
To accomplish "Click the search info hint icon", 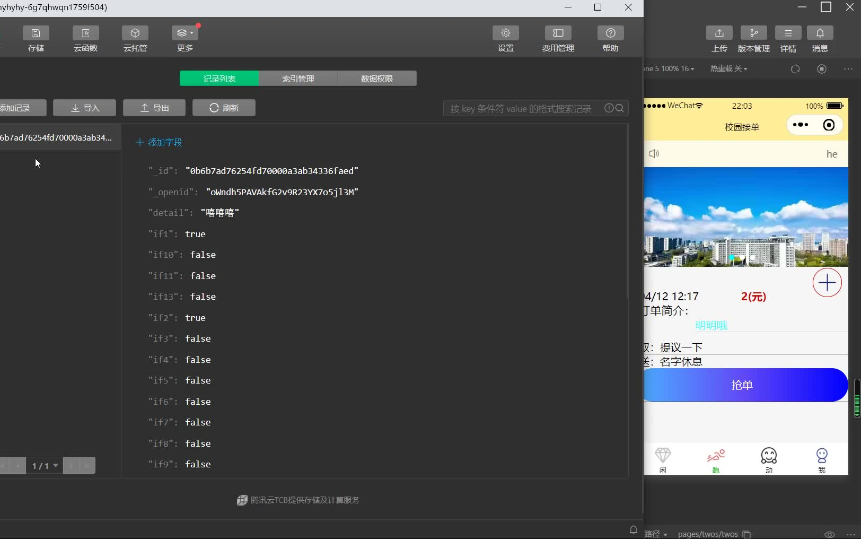I will tap(609, 108).
